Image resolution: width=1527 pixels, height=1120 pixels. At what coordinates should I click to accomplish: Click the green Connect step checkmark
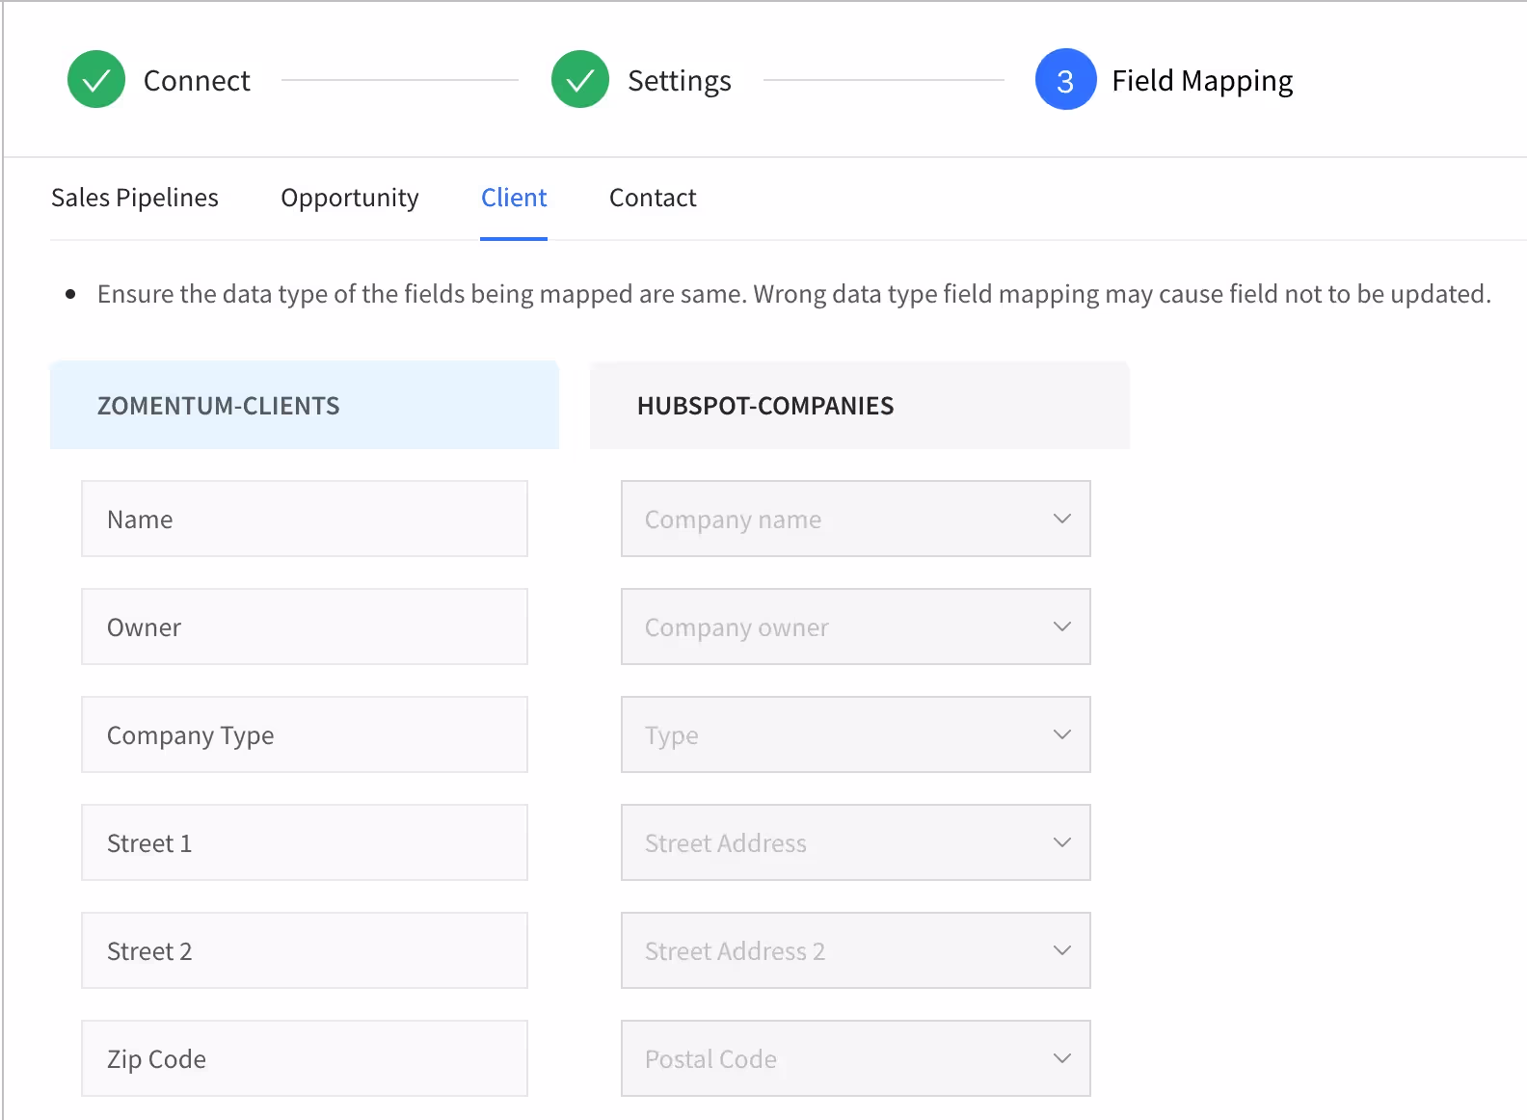[96, 79]
